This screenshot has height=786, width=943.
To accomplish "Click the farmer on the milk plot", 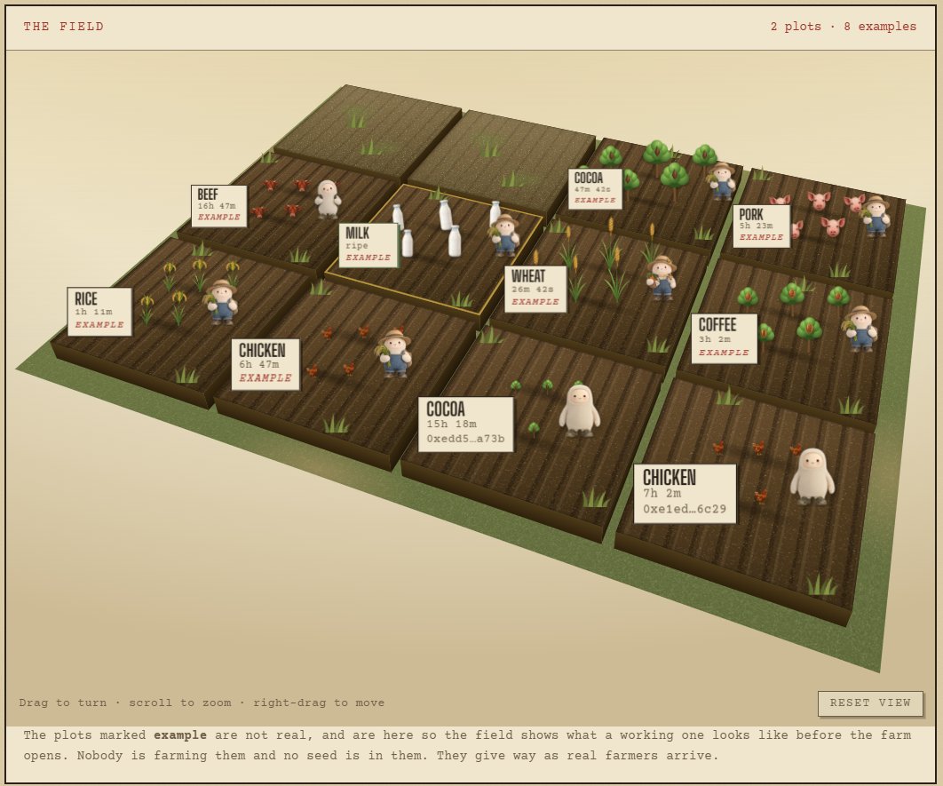I will (504, 235).
